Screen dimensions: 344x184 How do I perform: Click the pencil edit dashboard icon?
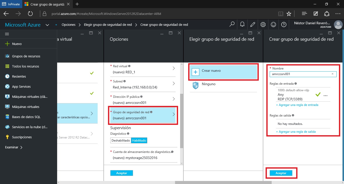pos(252,25)
